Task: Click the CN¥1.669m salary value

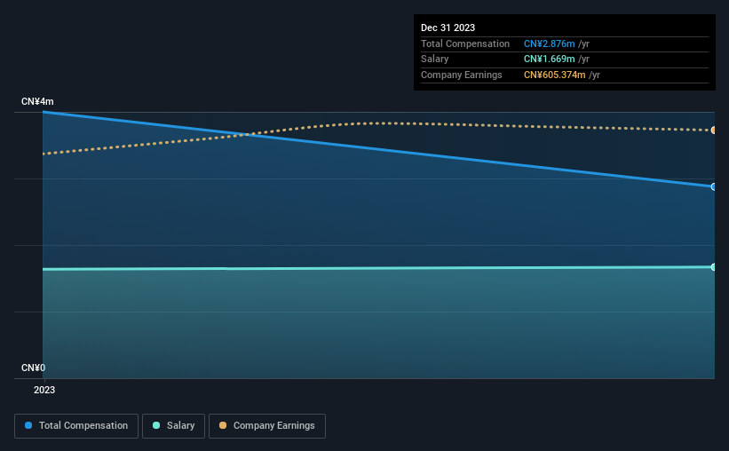Action: click(549, 59)
